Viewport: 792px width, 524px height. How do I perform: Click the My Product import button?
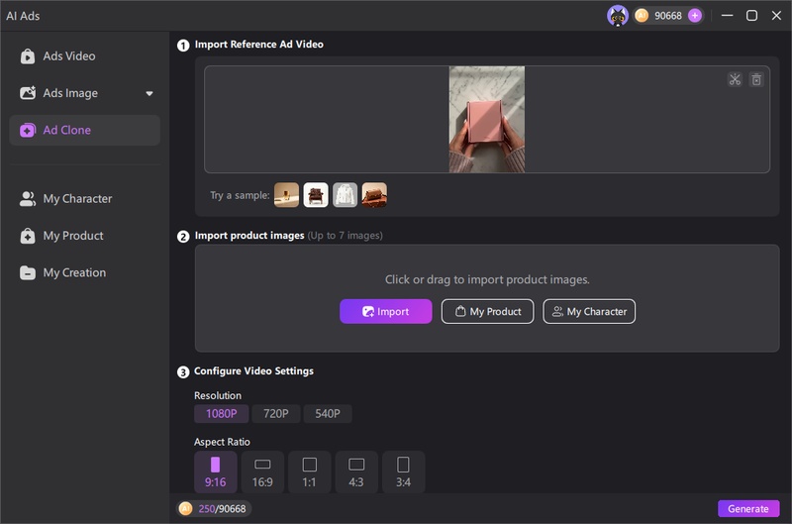tap(487, 311)
